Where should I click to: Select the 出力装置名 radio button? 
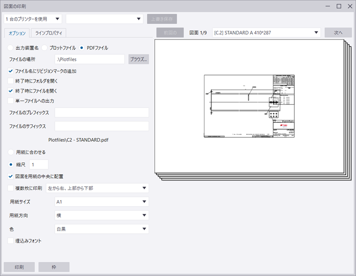coord(10,48)
